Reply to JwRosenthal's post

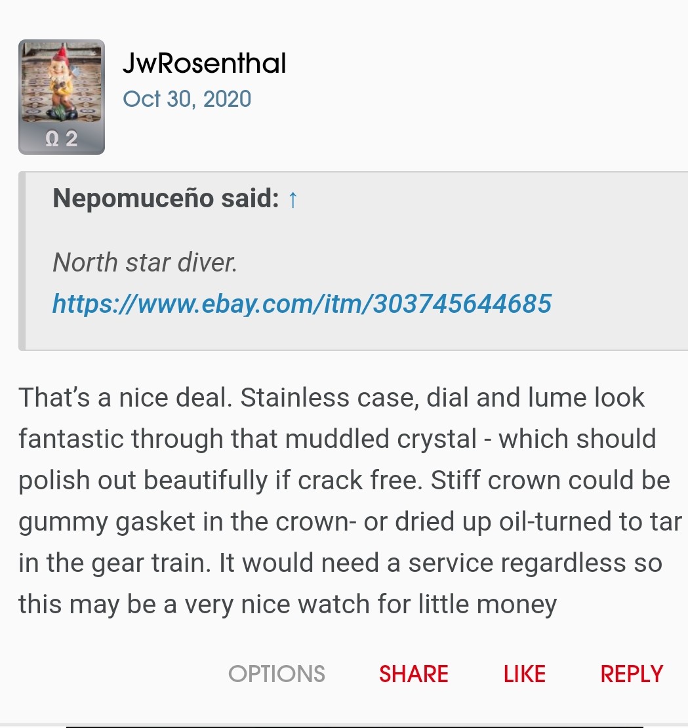point(631,674)
